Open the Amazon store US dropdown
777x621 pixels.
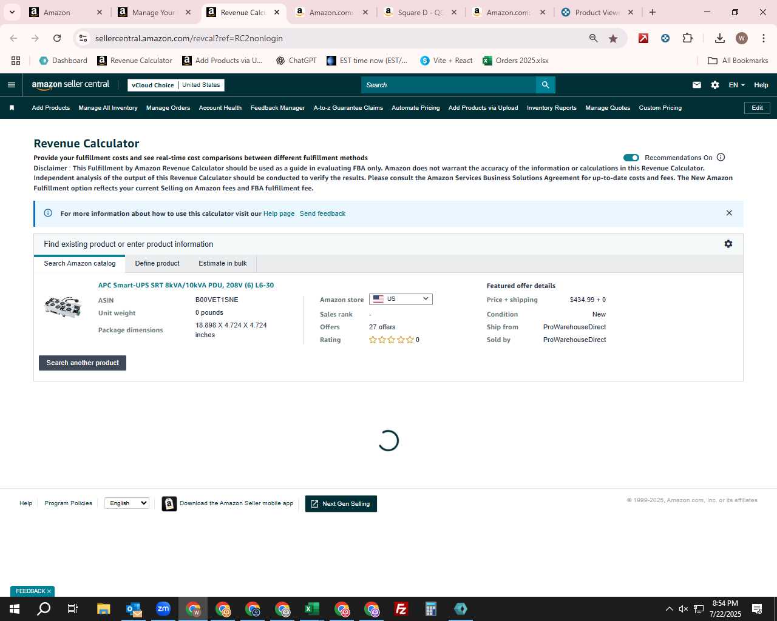(401, 299)
